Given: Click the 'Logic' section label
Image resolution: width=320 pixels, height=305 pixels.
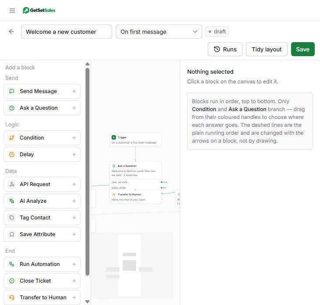Looking at the screenshot, I should pos(12,125).
